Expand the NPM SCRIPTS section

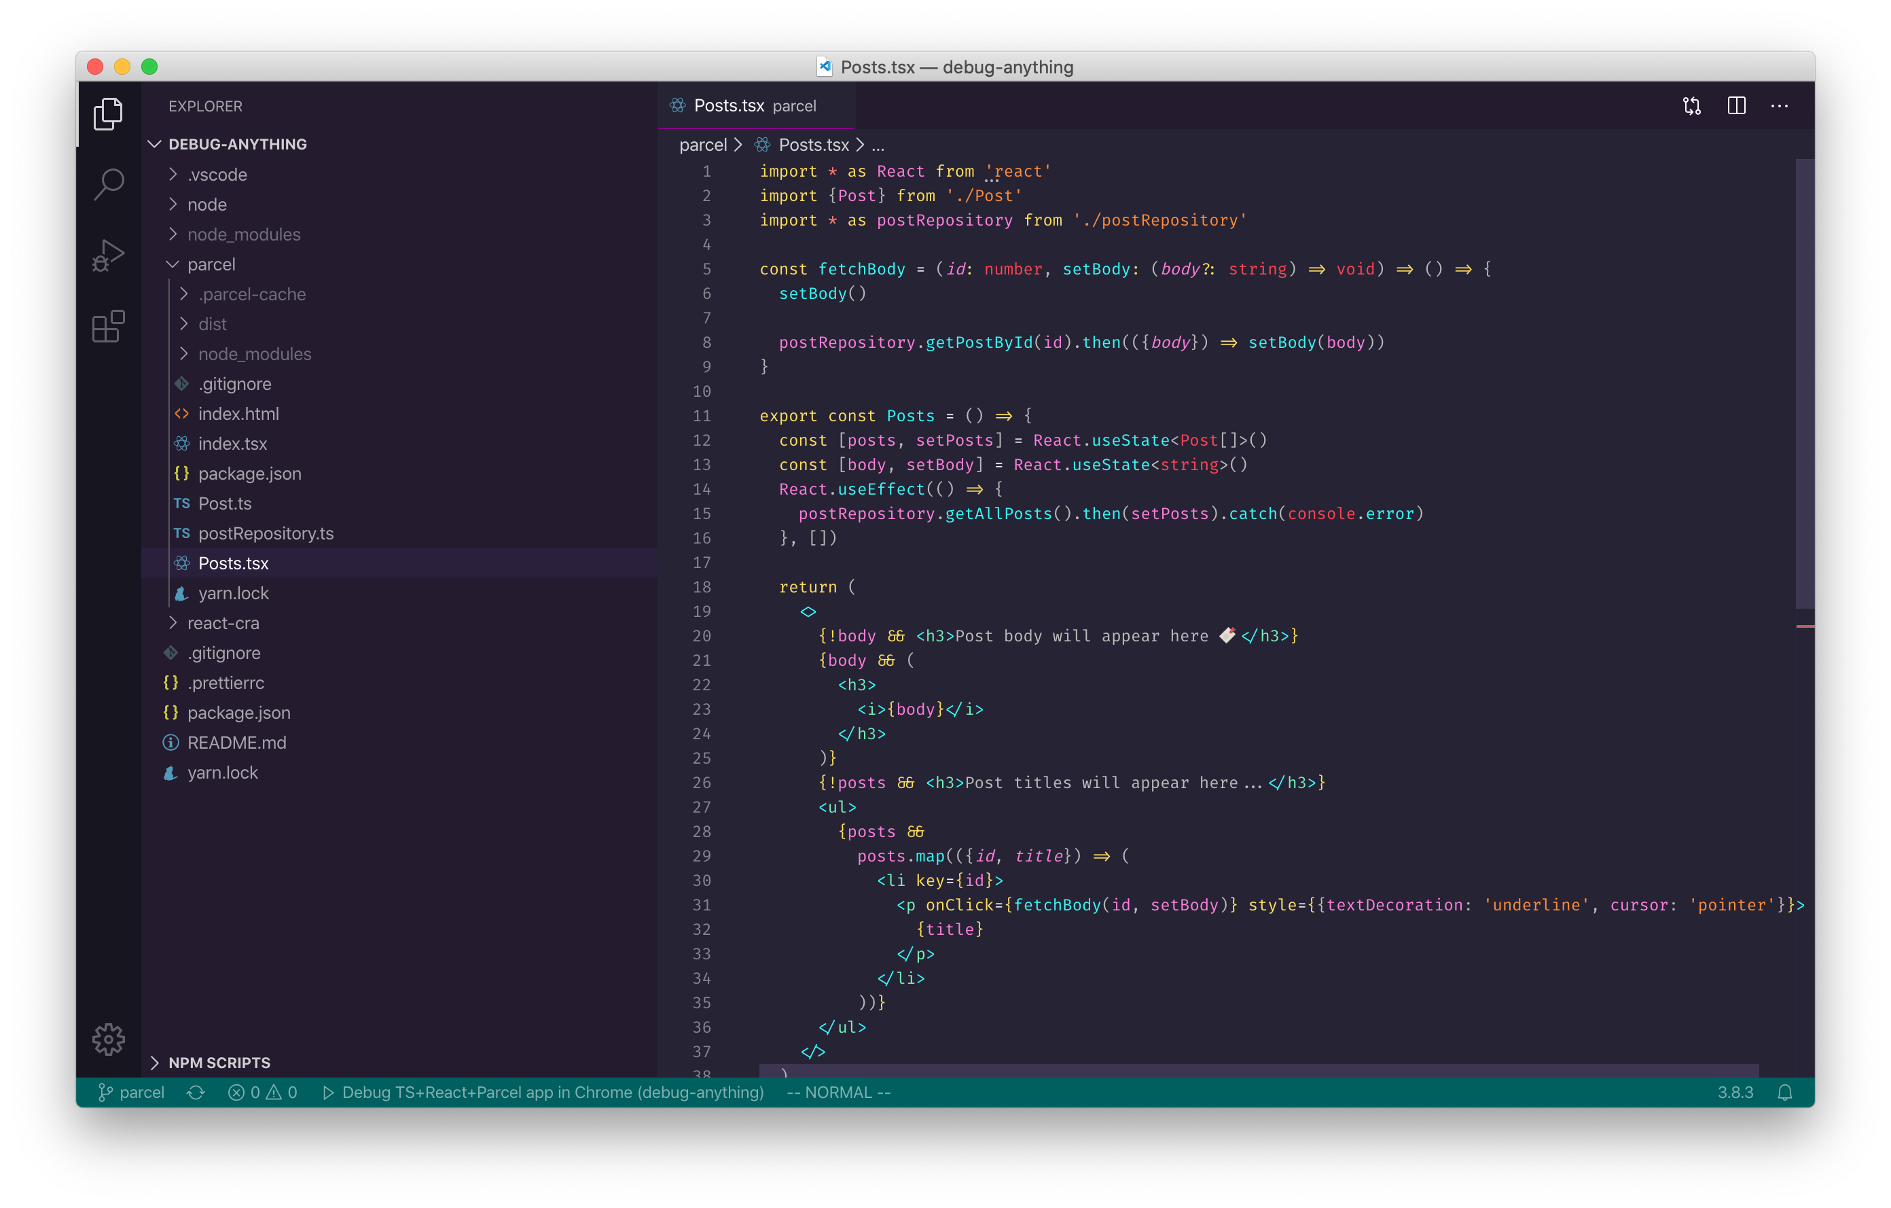point(219,1063)
